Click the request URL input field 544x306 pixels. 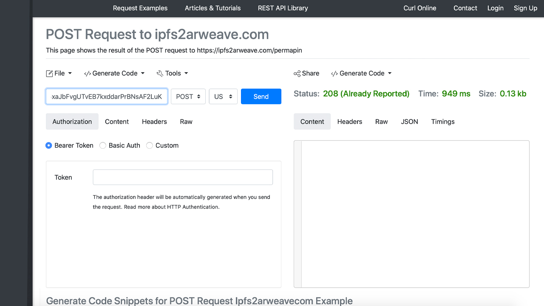click(x=107, y=96)
